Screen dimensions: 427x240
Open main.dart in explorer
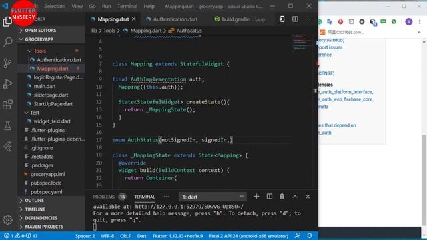pos(51,86)
